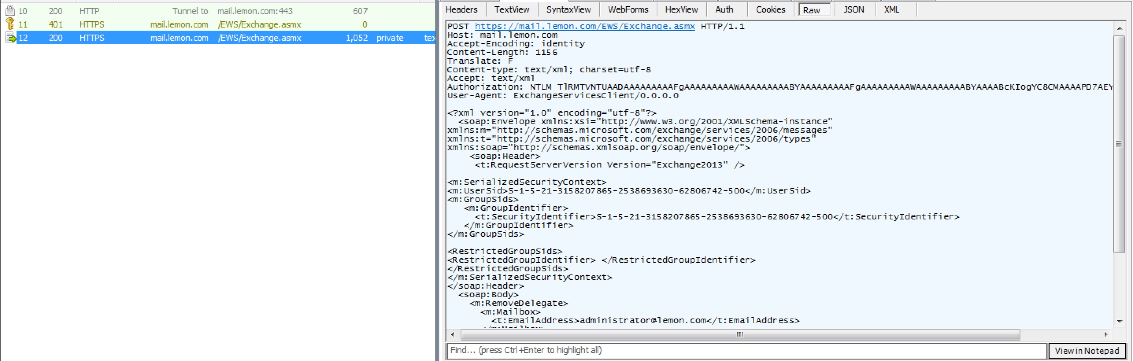Open the Headers inspector tab

click(461, 10)
